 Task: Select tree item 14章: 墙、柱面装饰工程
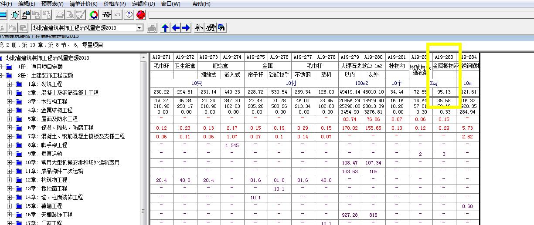point(55,197)
